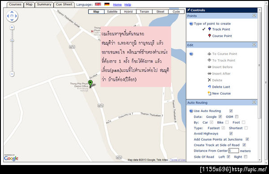Viewport: 269px width, 174px height.
Task: Follow the Help link
Action: pyautogui.click(x=128, y=4)
